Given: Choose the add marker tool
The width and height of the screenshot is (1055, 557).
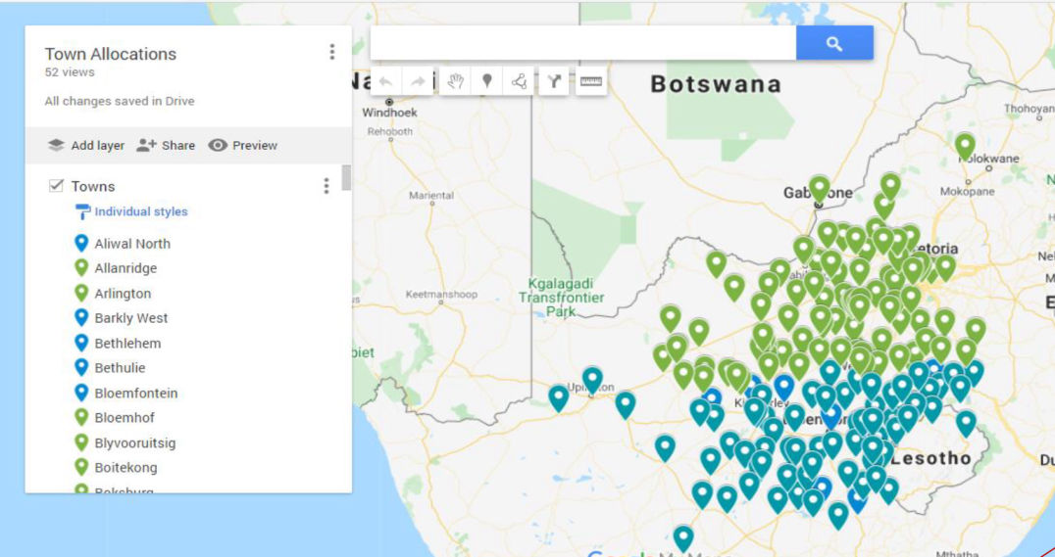Looking at the screenshot, I should [x=486, y=82].
